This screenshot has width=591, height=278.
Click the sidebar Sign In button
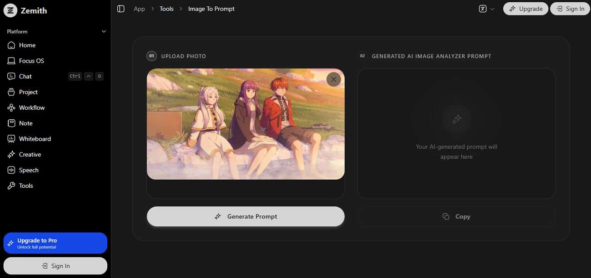[55, 266]
